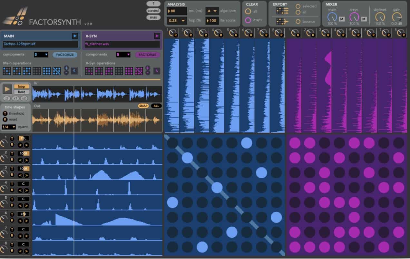Click the max button
This screenshot has width=410, height=259.
pyautogui.click(x=153, y=17)
